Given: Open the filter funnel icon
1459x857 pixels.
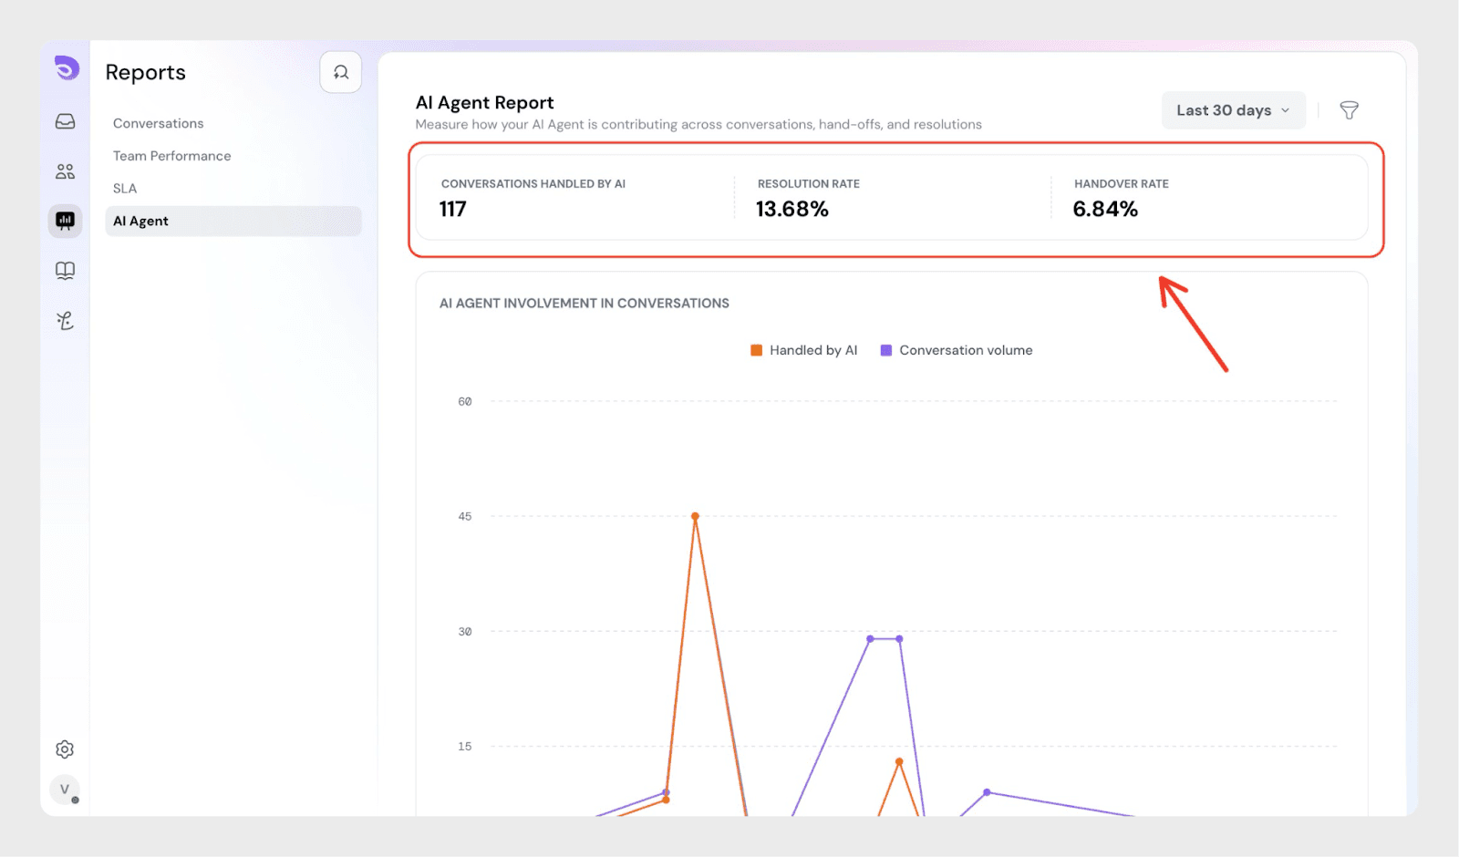Looking at the screenshot, I should tap(1349, 110).
